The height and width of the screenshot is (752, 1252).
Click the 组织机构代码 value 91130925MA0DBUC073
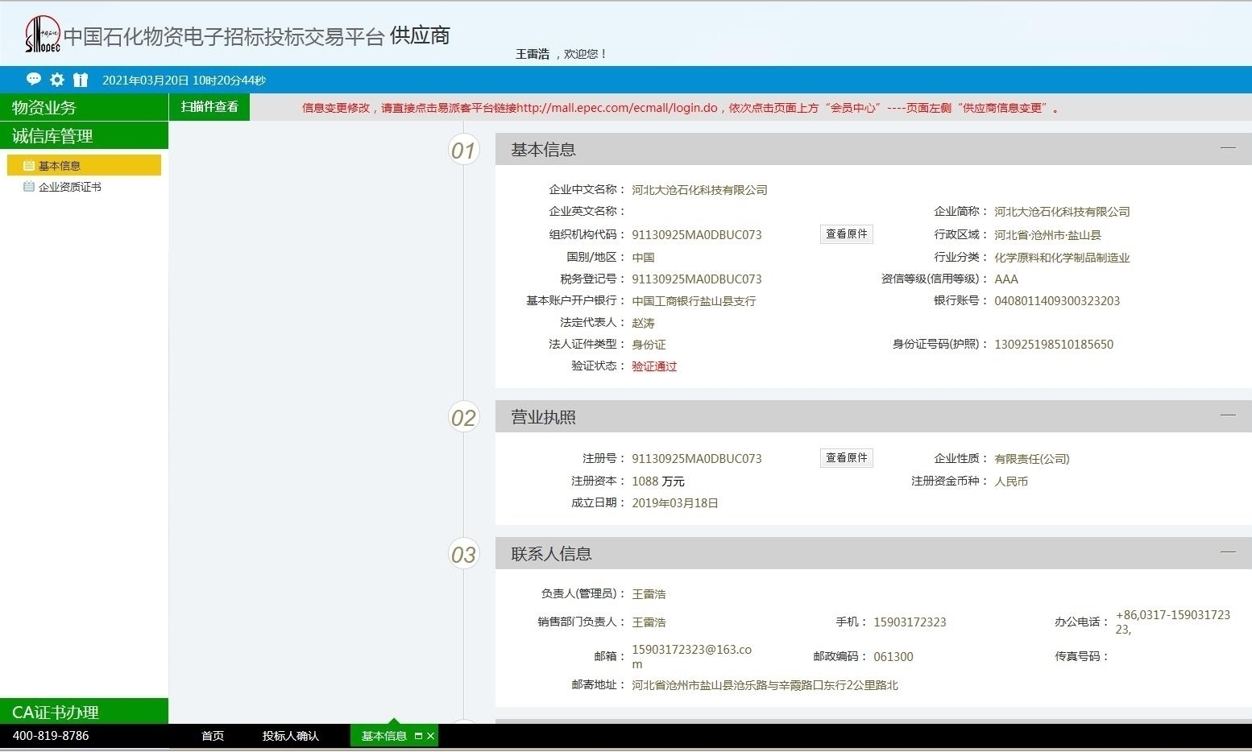tap(697, 235)
